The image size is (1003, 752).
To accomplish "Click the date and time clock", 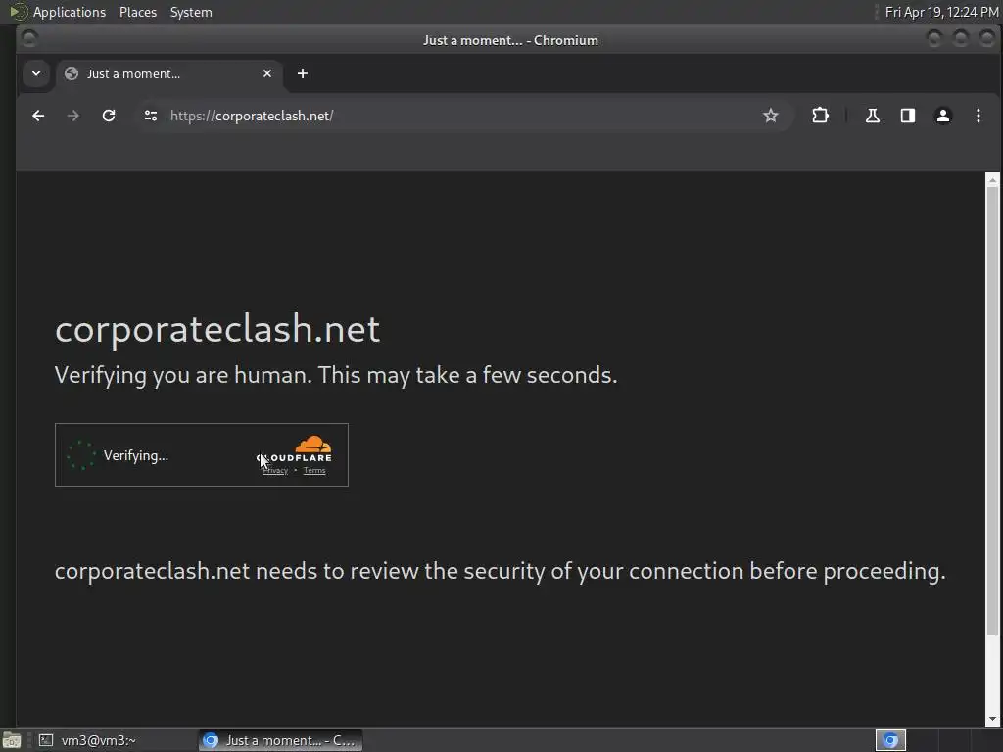I will coord(941,12).
